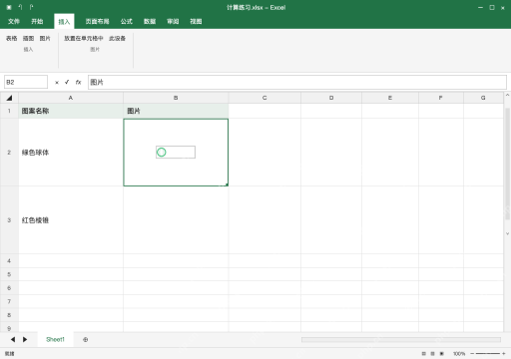Click the Name Box showing B2

point(26,82)
